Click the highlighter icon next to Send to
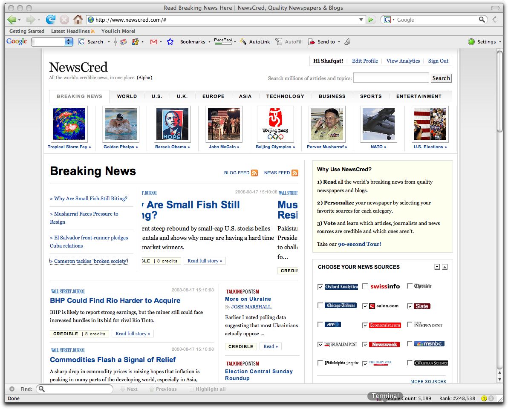508x409 pixels. (x=347, y=41)
